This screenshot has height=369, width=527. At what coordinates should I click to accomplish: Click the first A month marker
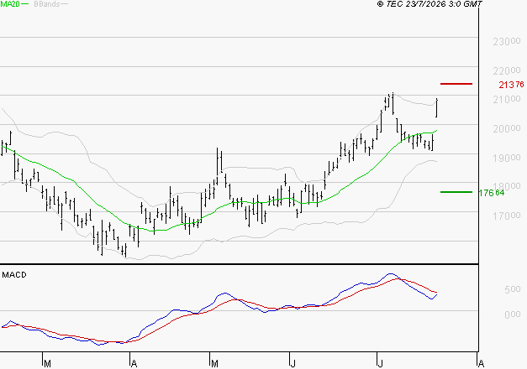(x=134, y=364)
